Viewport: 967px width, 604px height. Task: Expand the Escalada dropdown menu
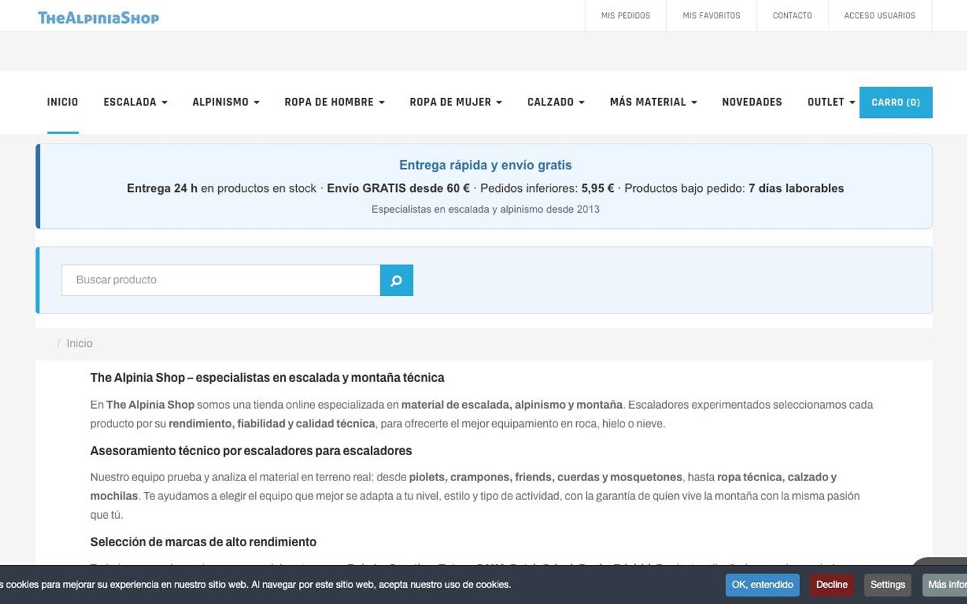(x=135, y=102)
